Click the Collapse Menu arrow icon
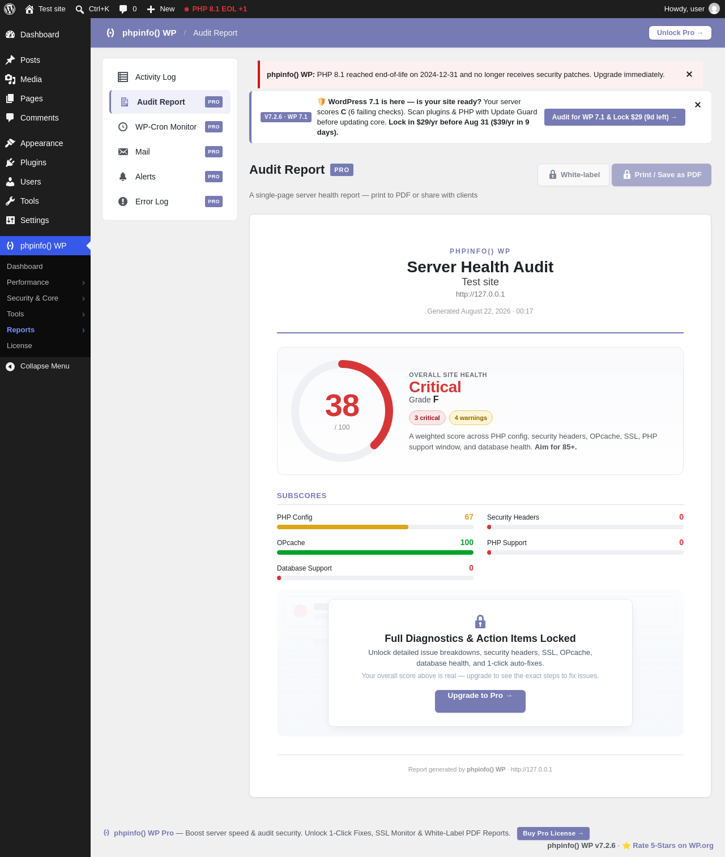 point(10,367)
